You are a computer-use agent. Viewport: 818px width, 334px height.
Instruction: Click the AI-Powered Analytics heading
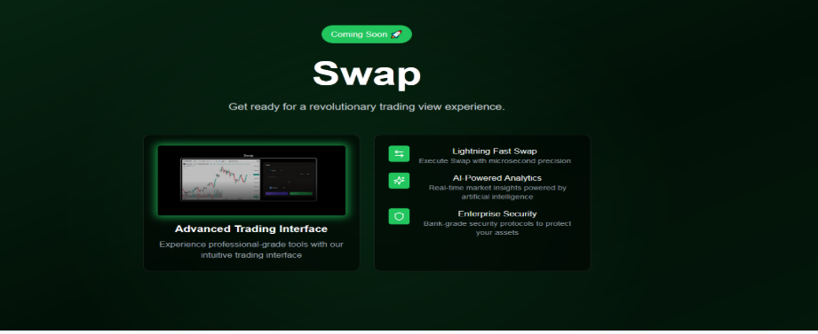coord(497,178)
